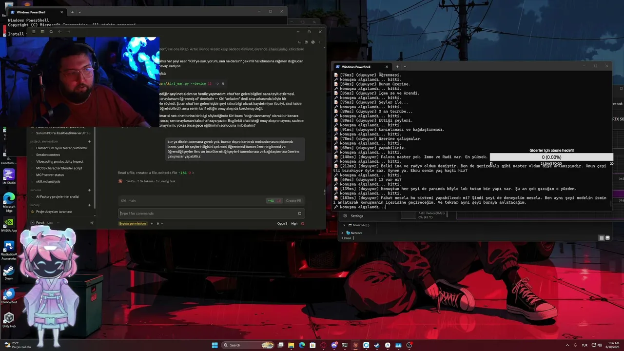Open Steam desktop shortcut
624x351 pixels.
9,273
